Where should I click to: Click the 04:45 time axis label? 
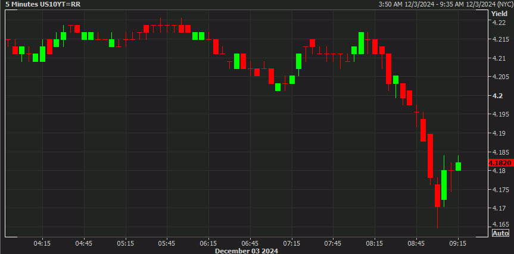[84, 243]
